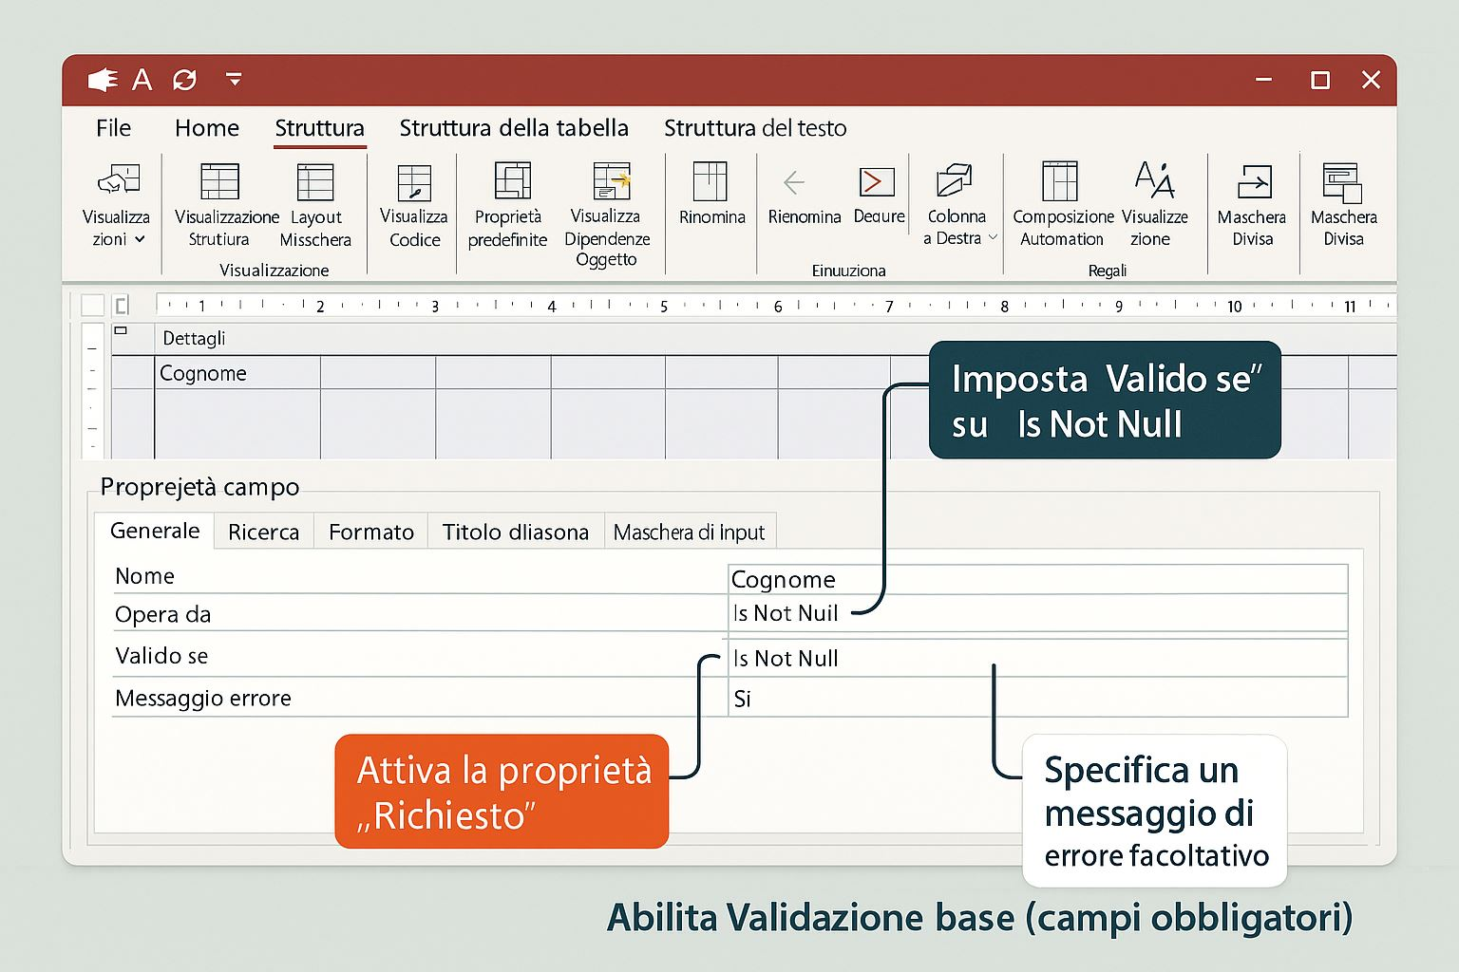Switch to Struttura della tabella tab
Screen dimensions: 1459x972
tap(513, 128)
